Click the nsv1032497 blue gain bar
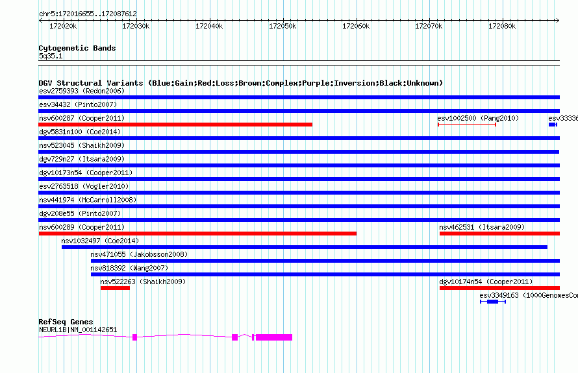 305,247
